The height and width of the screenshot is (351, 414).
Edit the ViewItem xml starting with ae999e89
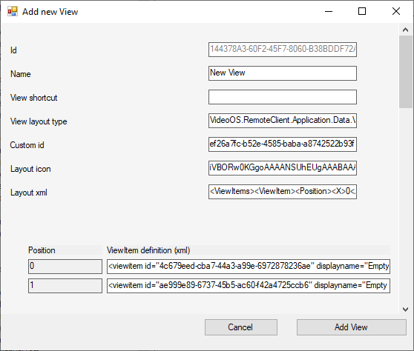(249, 286)
